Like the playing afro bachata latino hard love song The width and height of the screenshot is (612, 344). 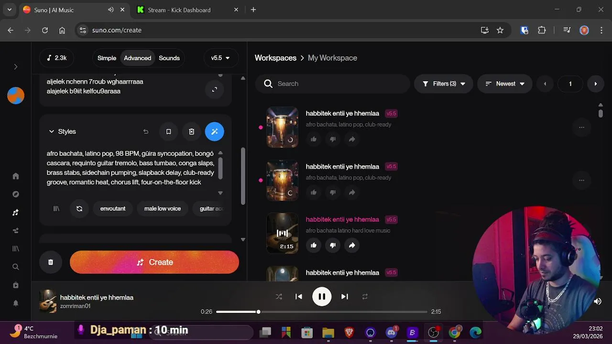(x=314, y=245)
